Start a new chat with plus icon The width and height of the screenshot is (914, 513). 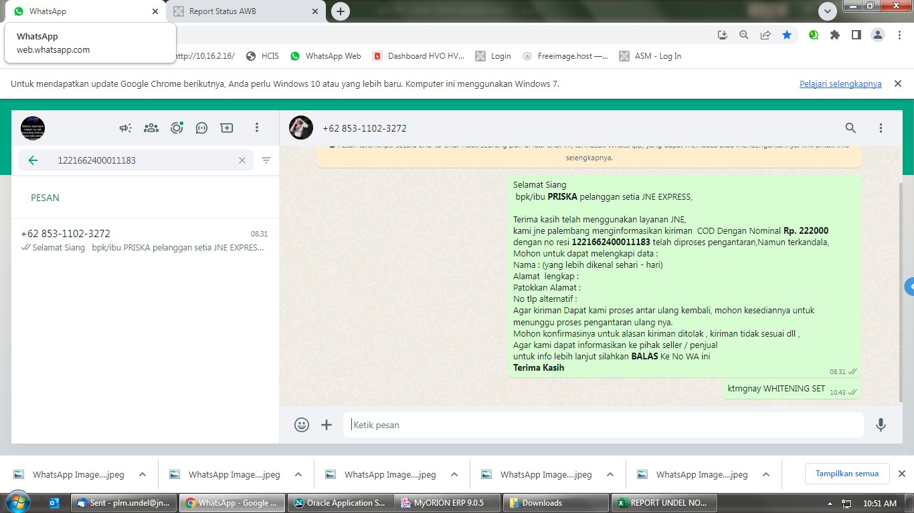coord(227,128)
